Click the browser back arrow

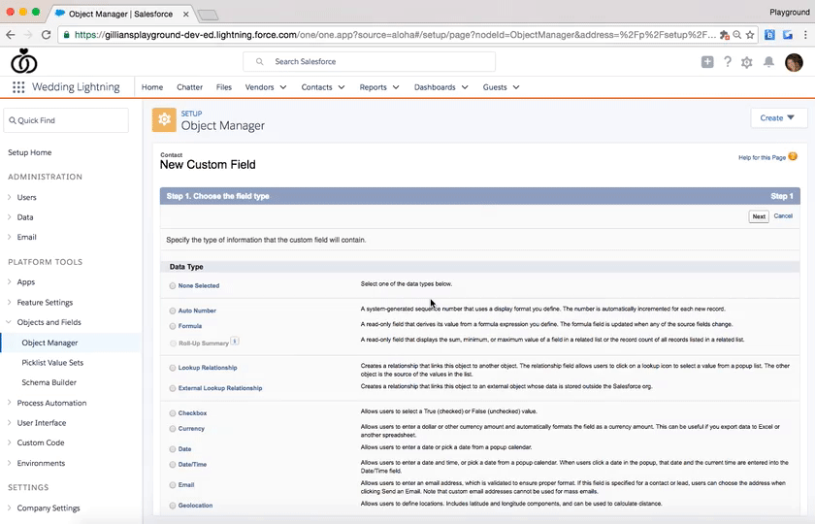pos(11,35)
